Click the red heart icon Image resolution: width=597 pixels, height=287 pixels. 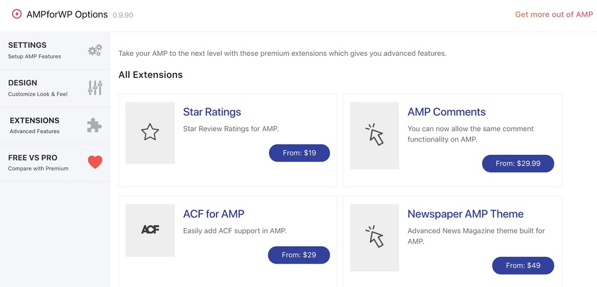[95, 162]
